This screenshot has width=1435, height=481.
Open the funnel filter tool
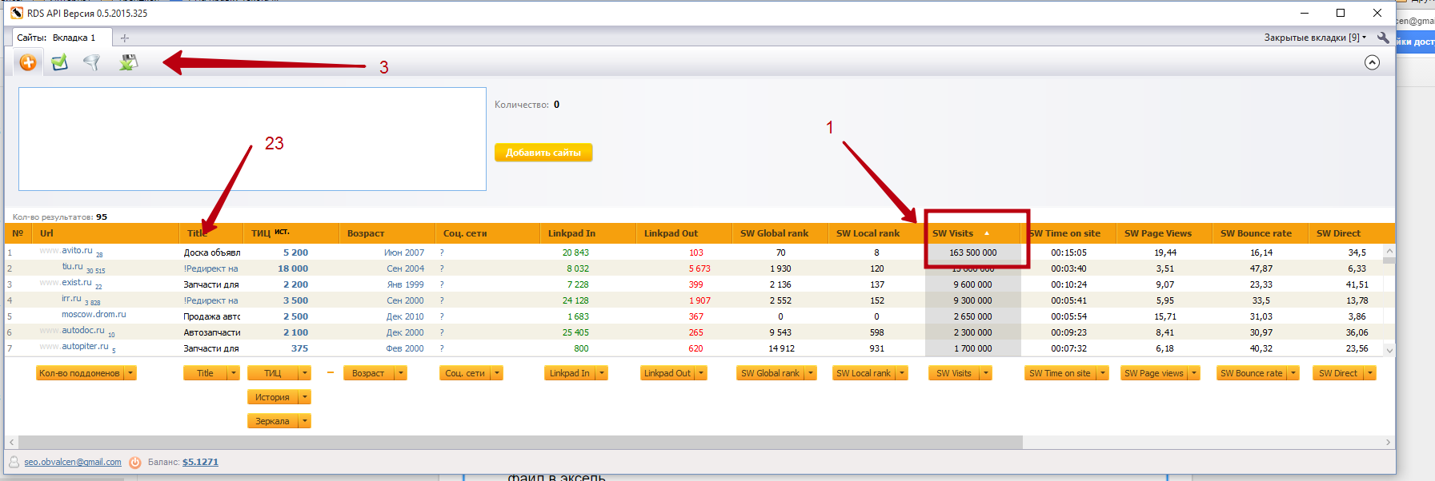(92, 62)
